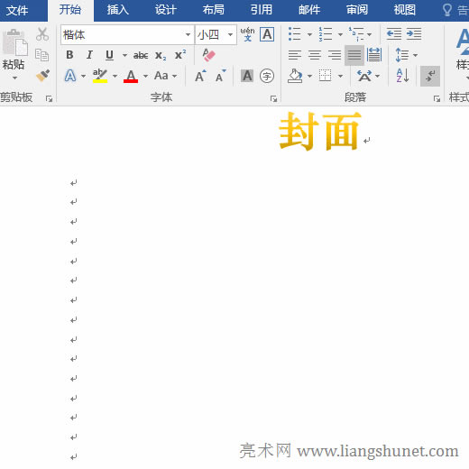Image resolution: width=469 pixels, height=469 pixels.
Task: Click the Cut scissors icon
Action: [x=42, y=34]
